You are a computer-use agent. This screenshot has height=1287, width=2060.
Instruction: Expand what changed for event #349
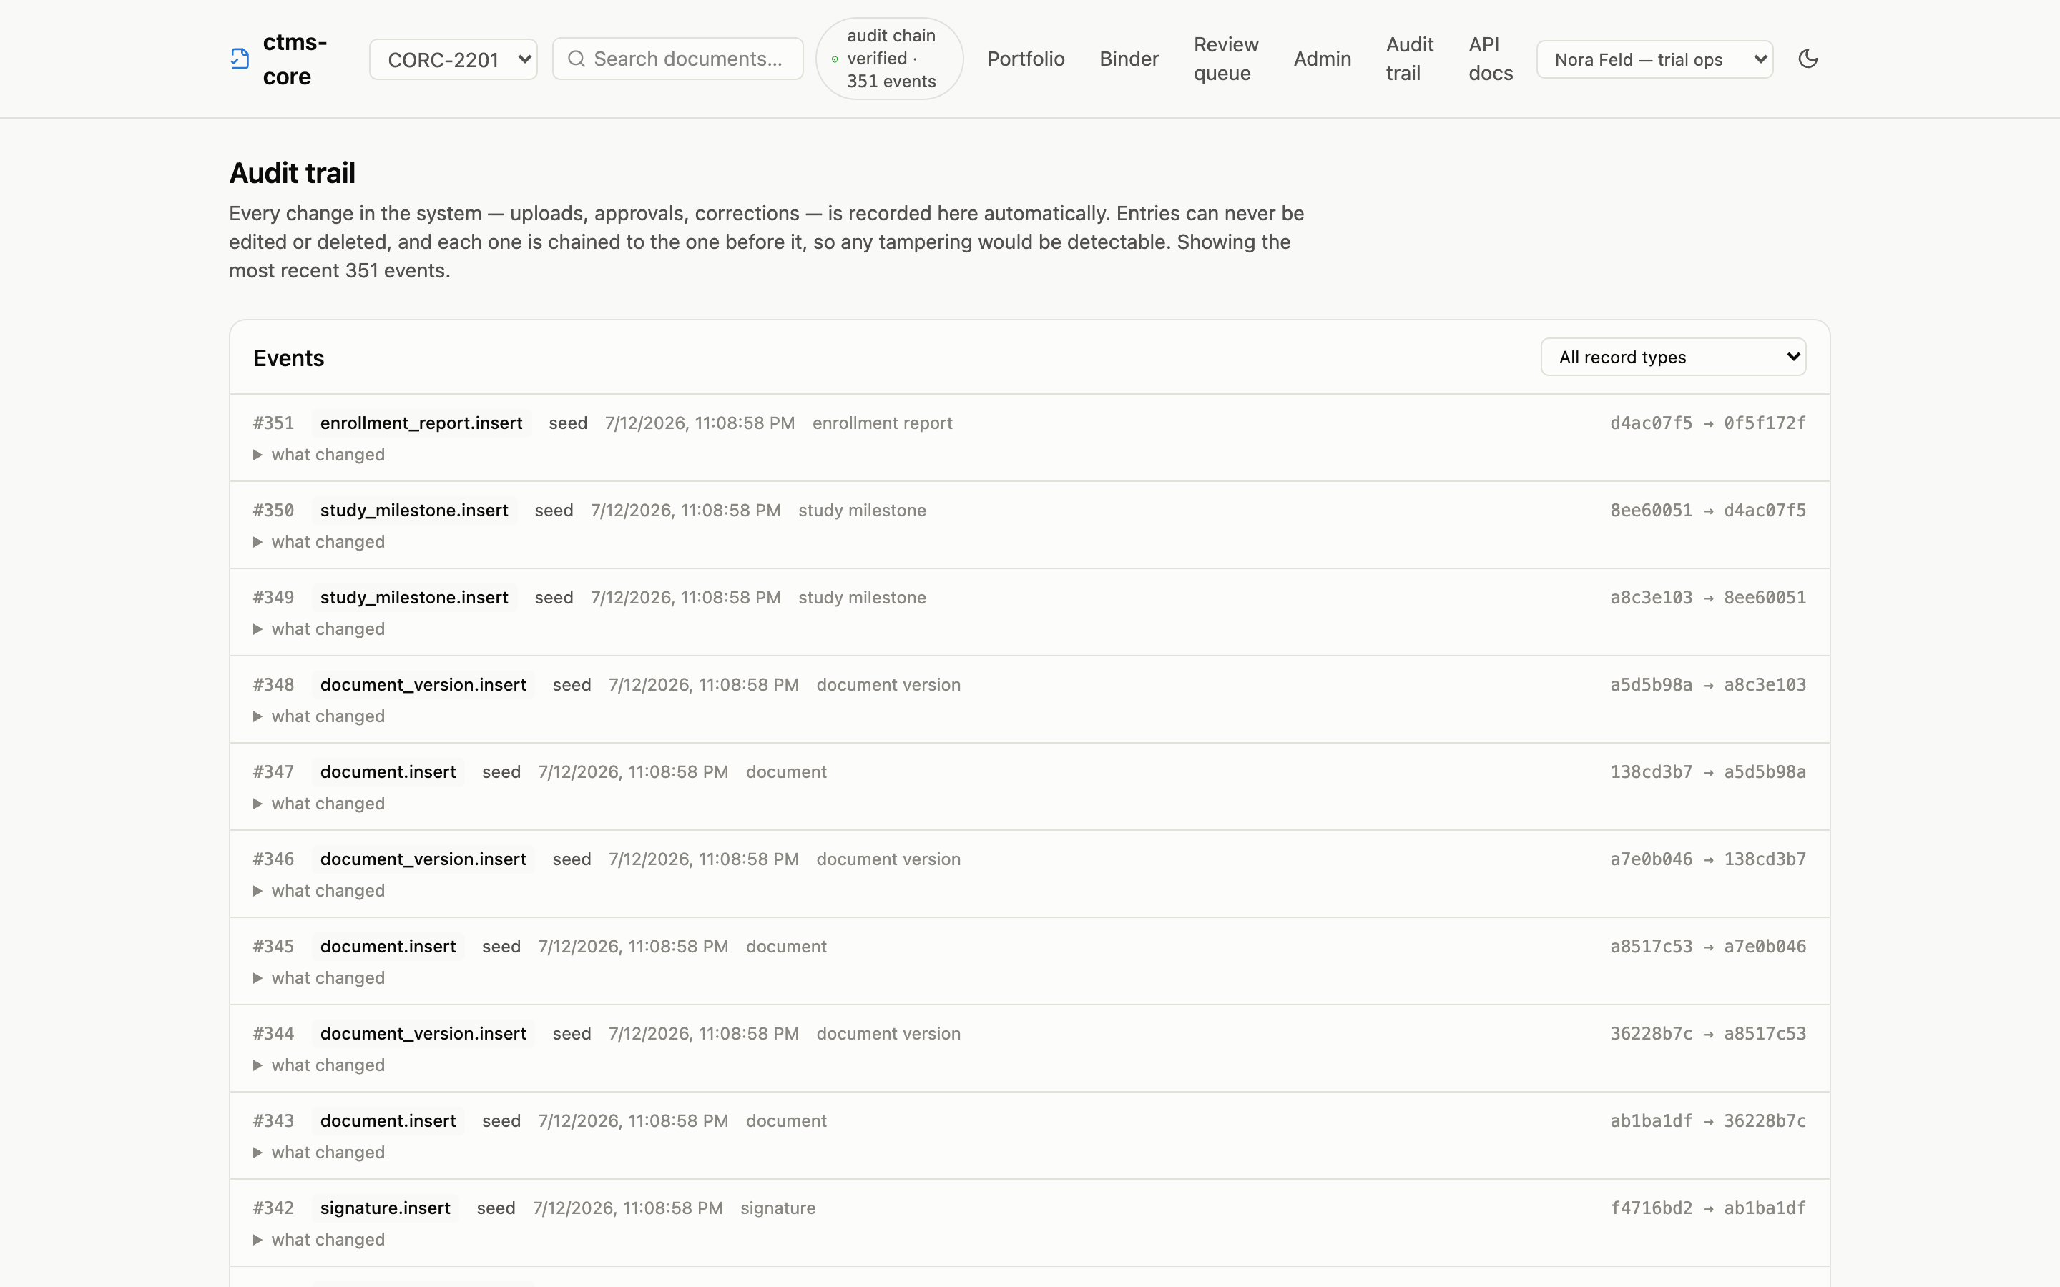[x=319, y=629]
